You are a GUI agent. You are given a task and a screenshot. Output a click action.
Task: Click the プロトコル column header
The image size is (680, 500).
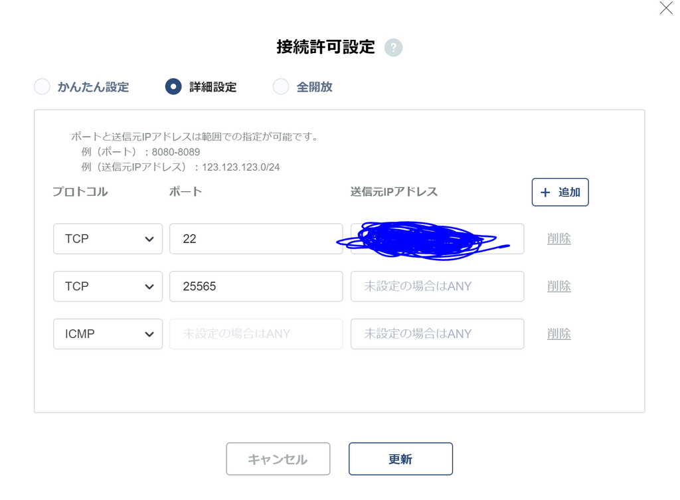point(80,192)
